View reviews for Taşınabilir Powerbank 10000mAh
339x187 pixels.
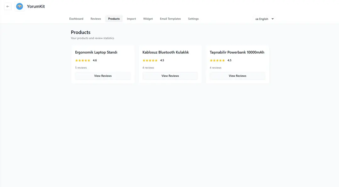(x=237, y=76)
